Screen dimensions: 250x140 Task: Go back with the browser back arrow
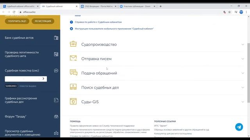4,12
